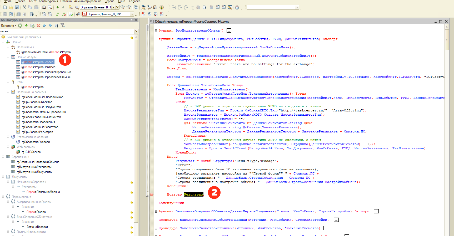
Task: Select rgПерваяФормаПереопределяемый module
Action: click(46, 77)
